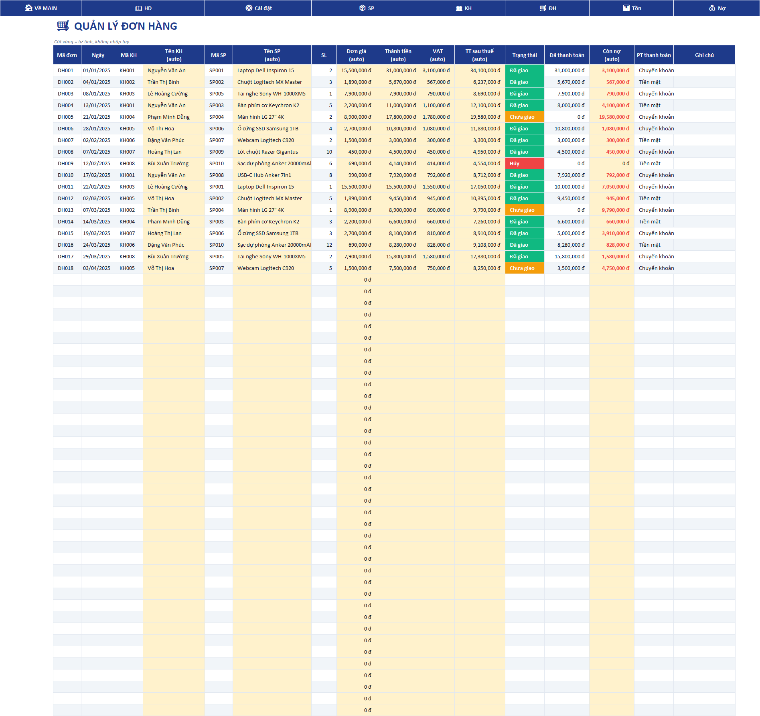Select the Đã thanh toán cell for DH018
Image resolution: width=760 pixels, height=716 pixels.
[x=567, y=268]
